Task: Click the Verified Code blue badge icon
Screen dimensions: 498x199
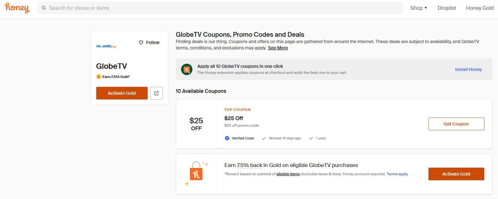Action: click(x=227, y=138)
